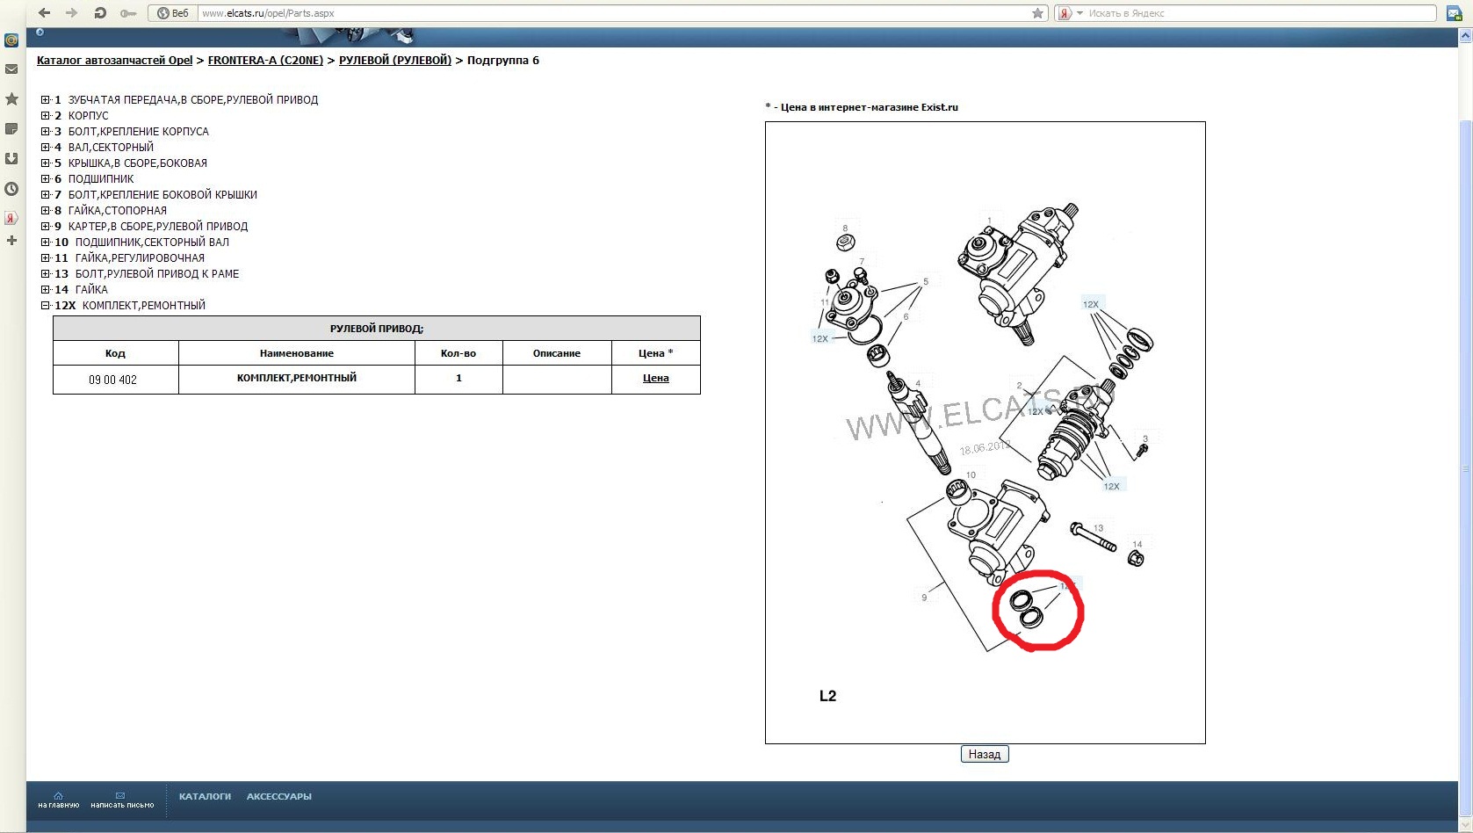Screen dimensions: 1473x833
Task: Collapse item 12X КОМПЛЕКТ,РЕМОНТНЫЙ
Action: pos(46,306)
